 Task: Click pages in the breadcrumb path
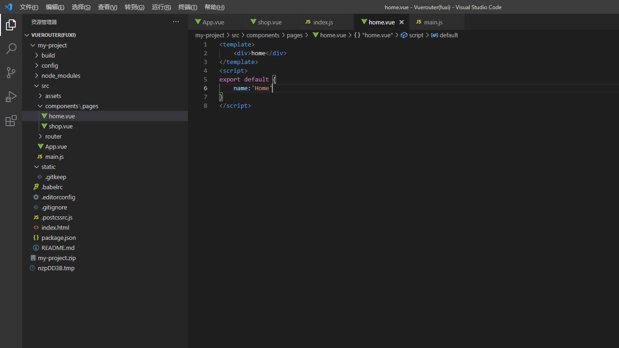point(294,35)
